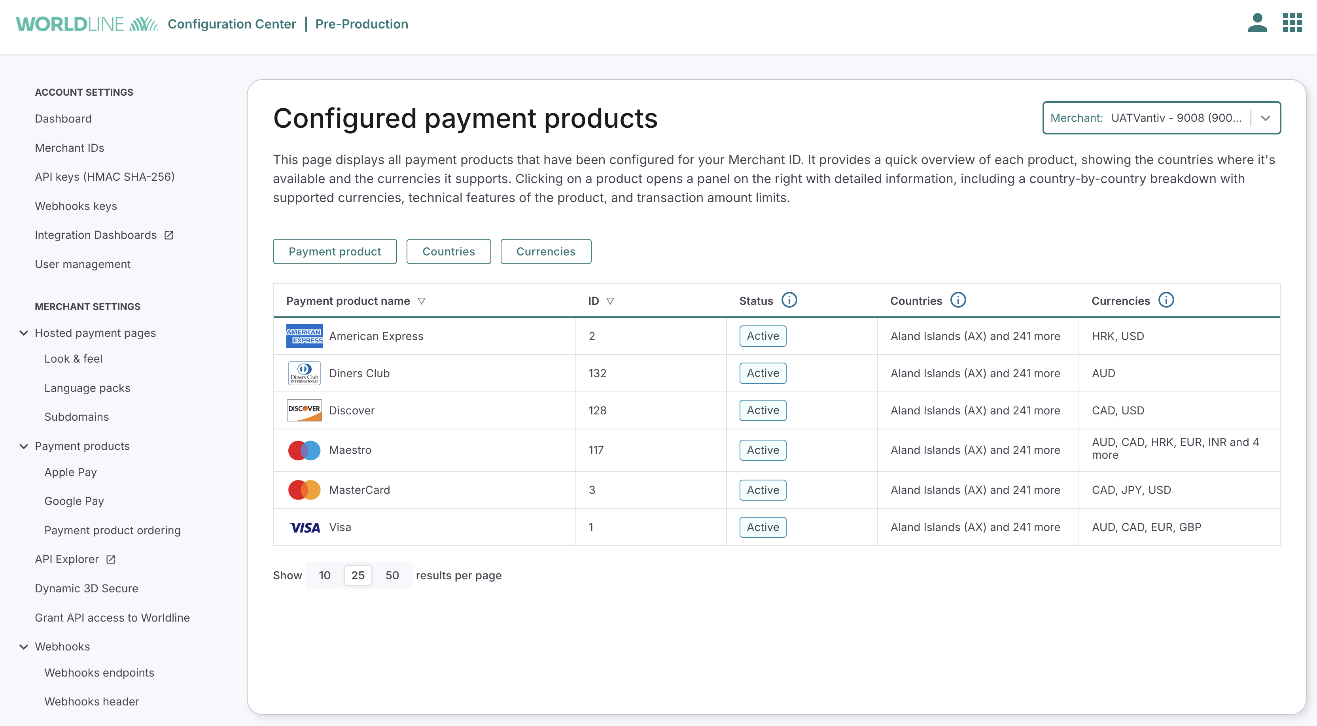This screenshot has width=1317, height=726.
Task: Open the apps grid icon in top bar
Action: click(1292, 23)
